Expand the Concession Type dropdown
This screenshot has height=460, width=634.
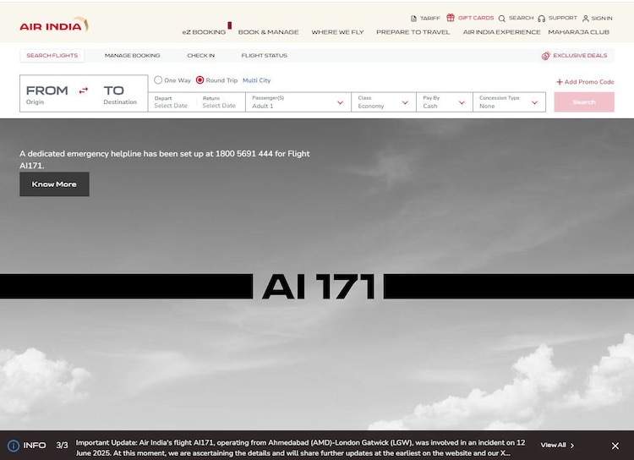509,102
